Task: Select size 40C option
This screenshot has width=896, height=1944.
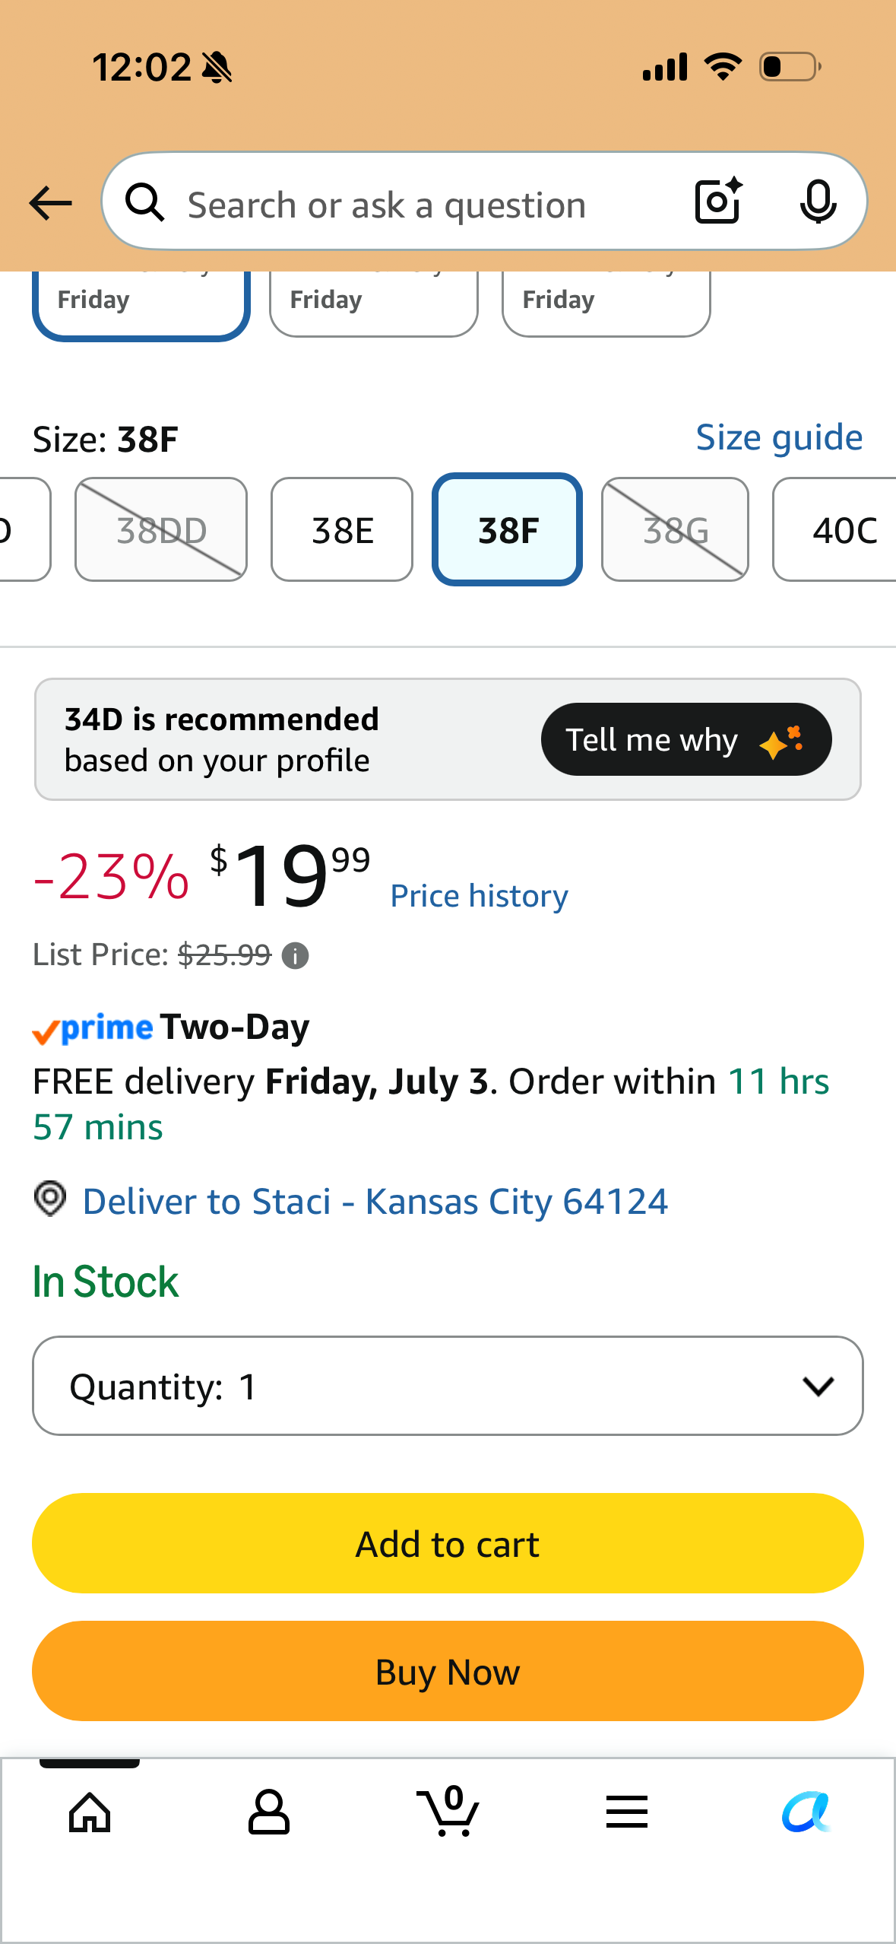Action: click(x=834, y=529)
